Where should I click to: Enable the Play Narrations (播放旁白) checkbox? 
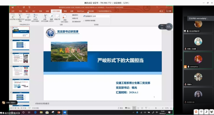coord(71,15)
